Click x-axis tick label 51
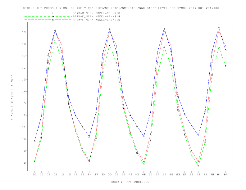246x190 pixels. tap(151, 174)
